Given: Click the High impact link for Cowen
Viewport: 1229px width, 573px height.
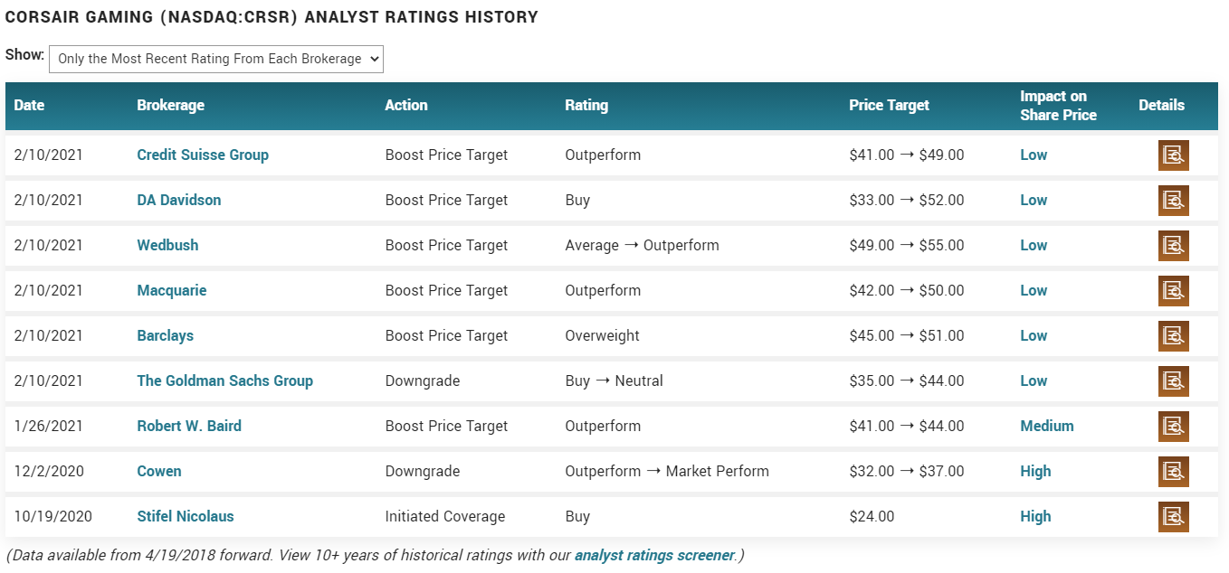Looking at the screenshot, I should 1035,471.
